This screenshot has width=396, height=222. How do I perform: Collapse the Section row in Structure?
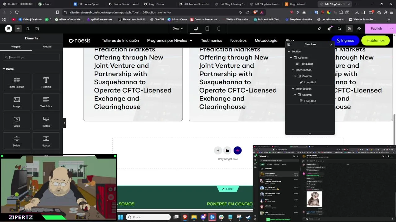[289, 51]
